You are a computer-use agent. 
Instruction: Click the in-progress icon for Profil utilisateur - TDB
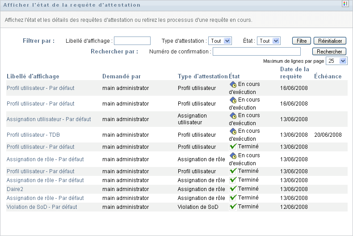[233, 131]
